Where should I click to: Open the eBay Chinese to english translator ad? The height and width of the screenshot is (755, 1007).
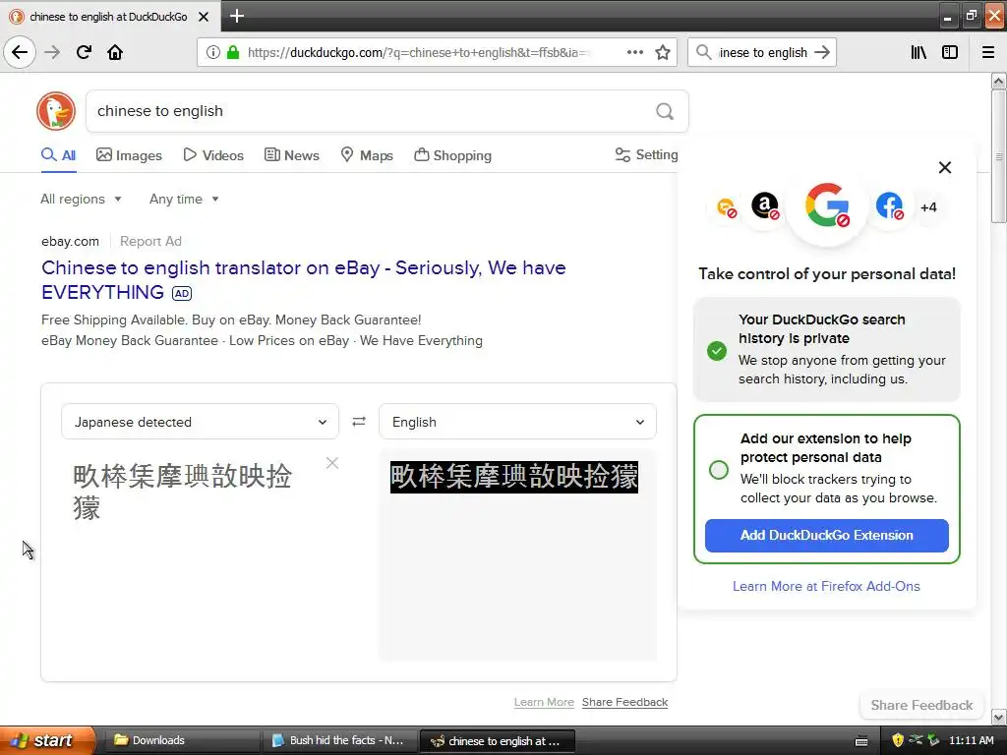coord(303,279)
